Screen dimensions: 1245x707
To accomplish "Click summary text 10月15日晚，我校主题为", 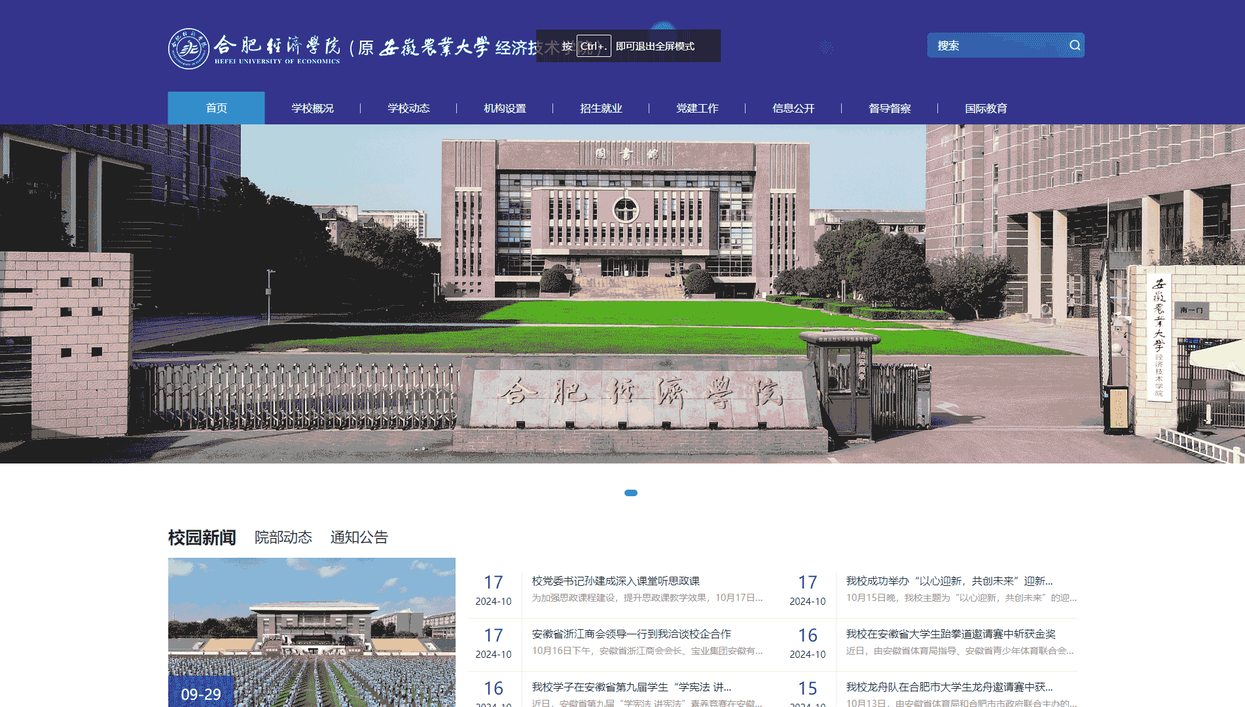I will [x=961, y=598].
